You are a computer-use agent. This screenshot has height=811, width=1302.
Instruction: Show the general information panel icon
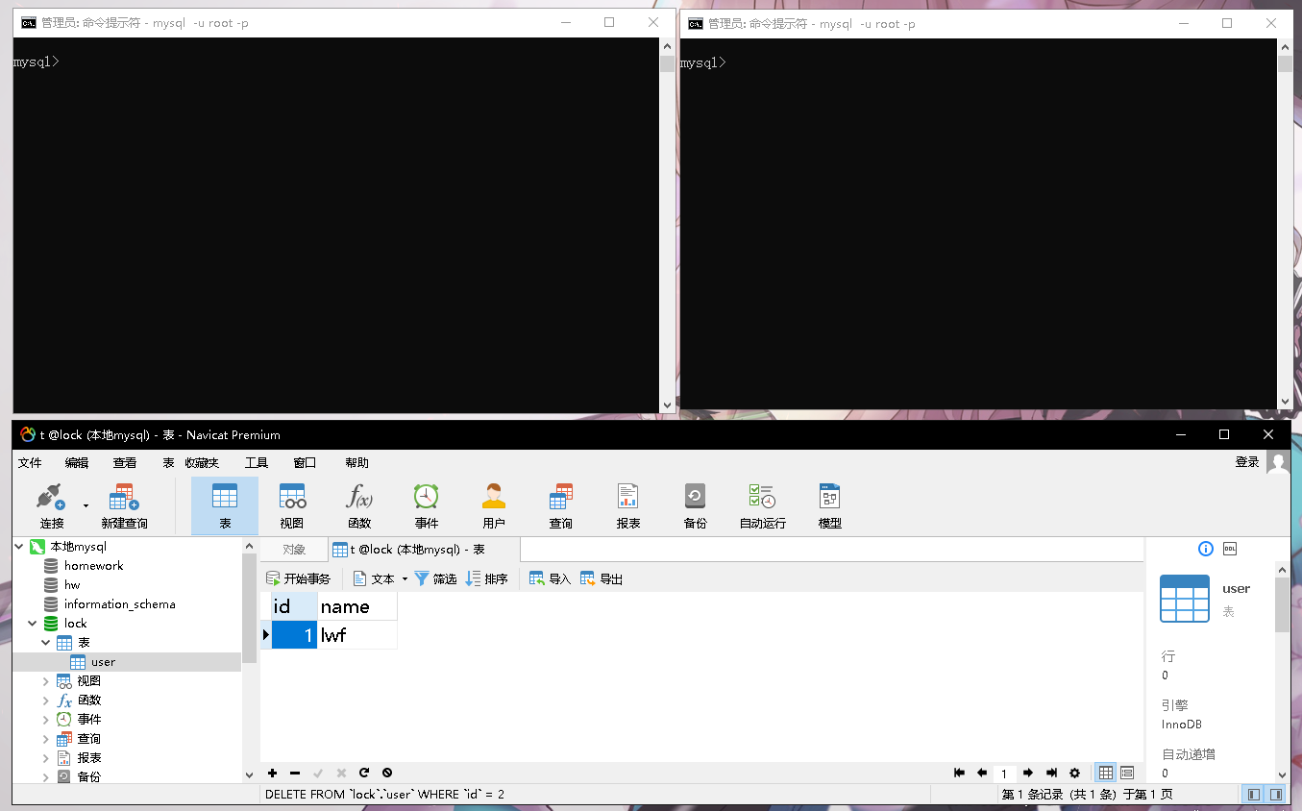1206,549
